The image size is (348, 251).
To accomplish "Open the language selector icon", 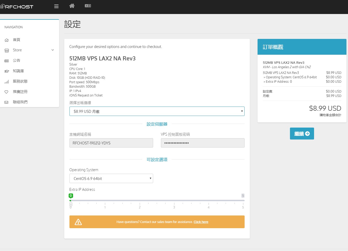I will [88, 6].
